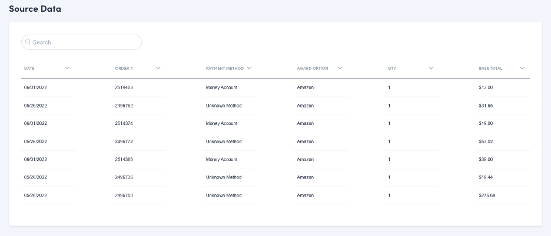
Task: Click the $53.02 base total cell
Action: (x=486, y=141)
